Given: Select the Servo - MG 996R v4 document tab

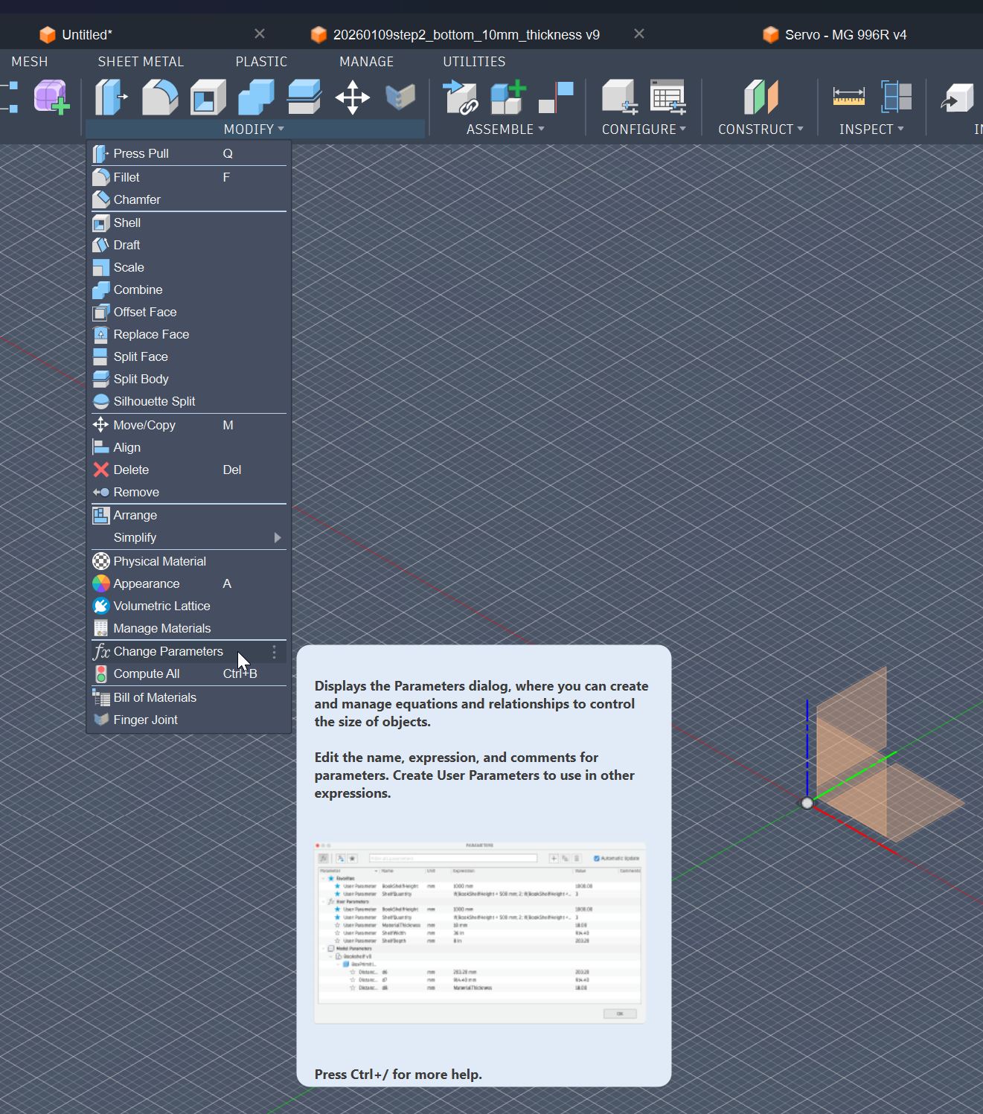Looking at the screenshot, I should pos(845,34).
